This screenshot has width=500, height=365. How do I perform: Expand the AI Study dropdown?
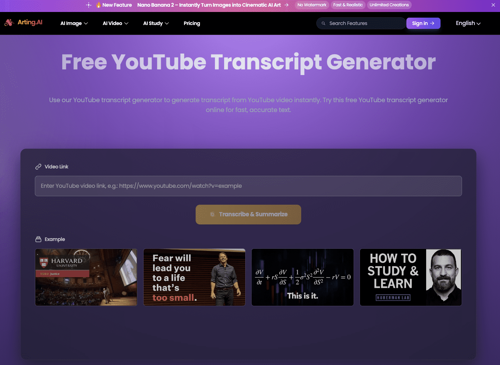coord(156,23)
